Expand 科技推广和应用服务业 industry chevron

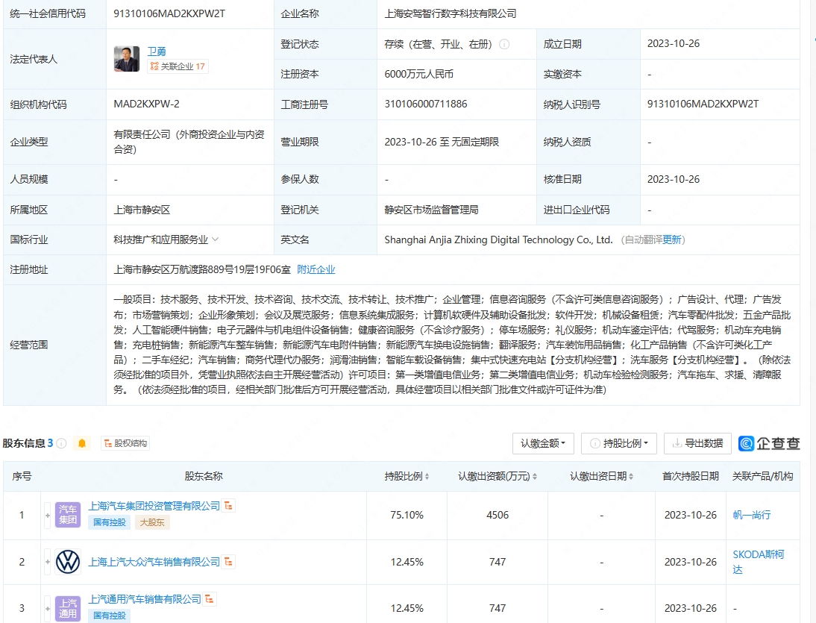click(216, 240)
